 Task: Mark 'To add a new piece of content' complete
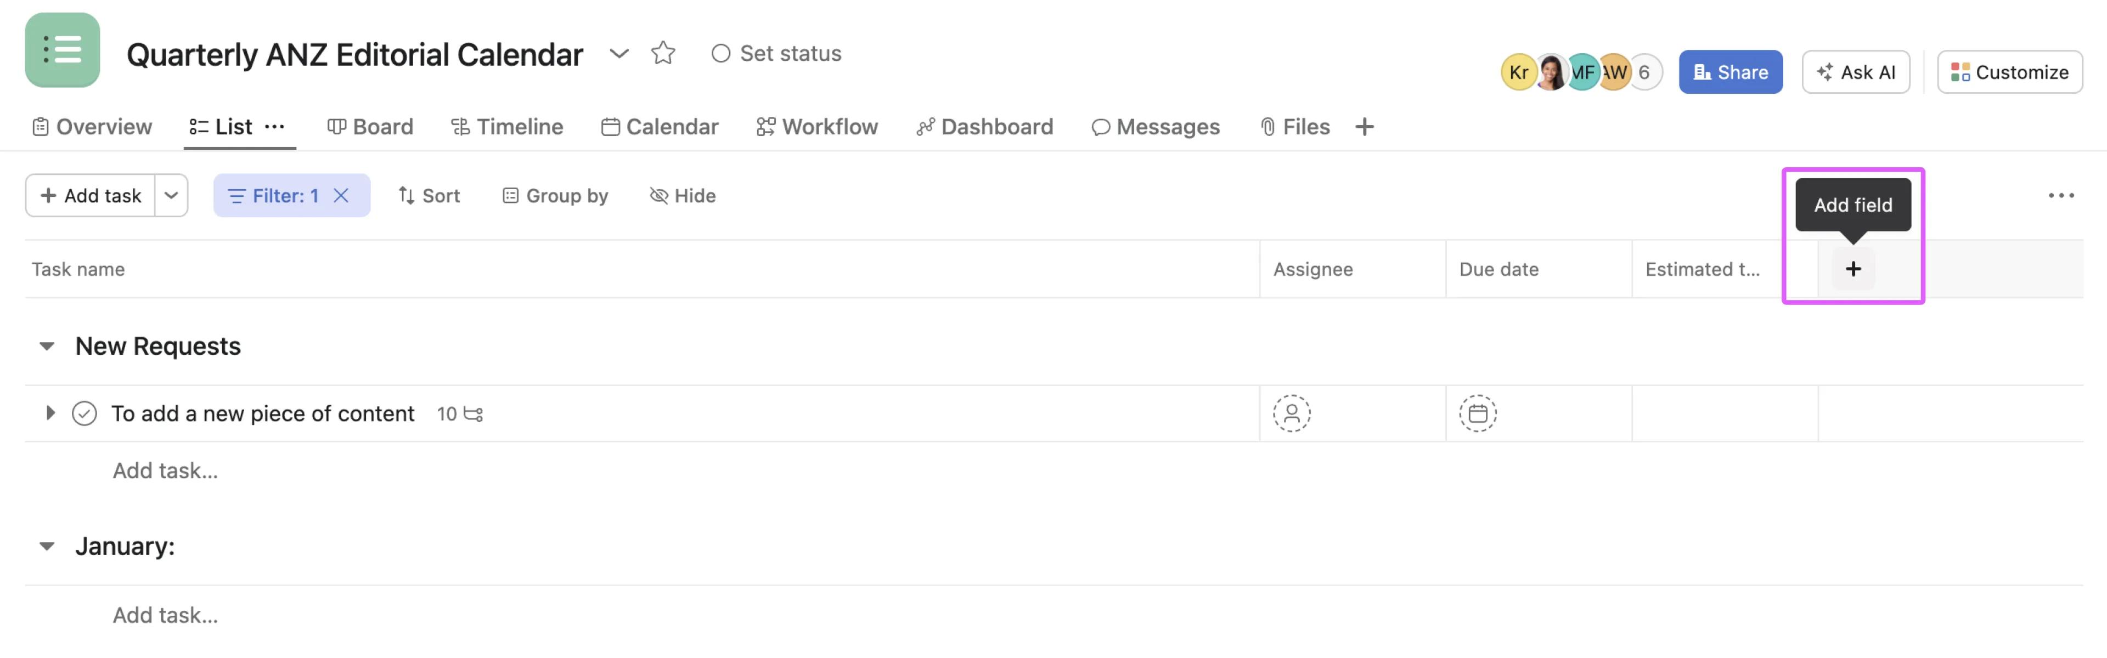pos(84,413)
